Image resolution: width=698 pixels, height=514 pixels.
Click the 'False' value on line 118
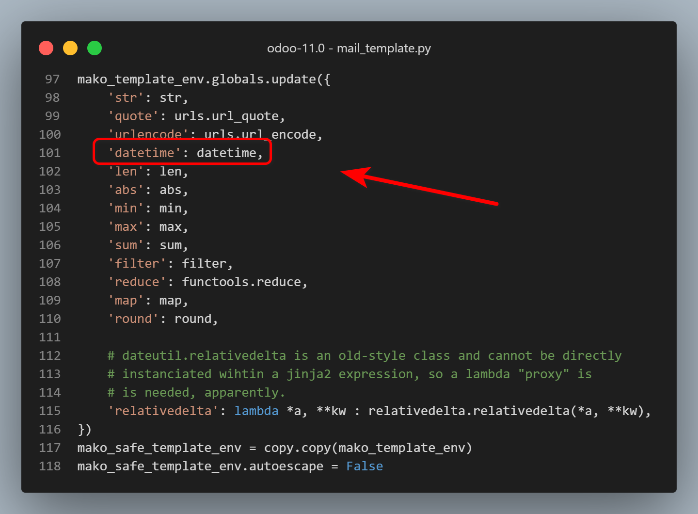365,466
